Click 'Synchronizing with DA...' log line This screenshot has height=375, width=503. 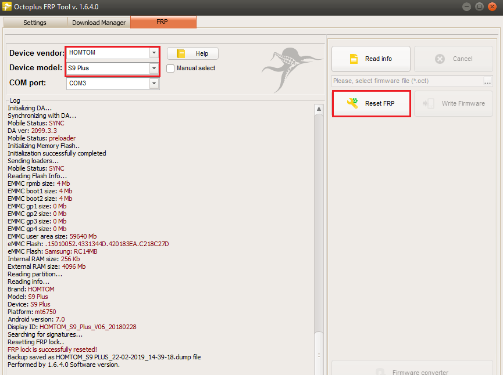tap(42, 116)
